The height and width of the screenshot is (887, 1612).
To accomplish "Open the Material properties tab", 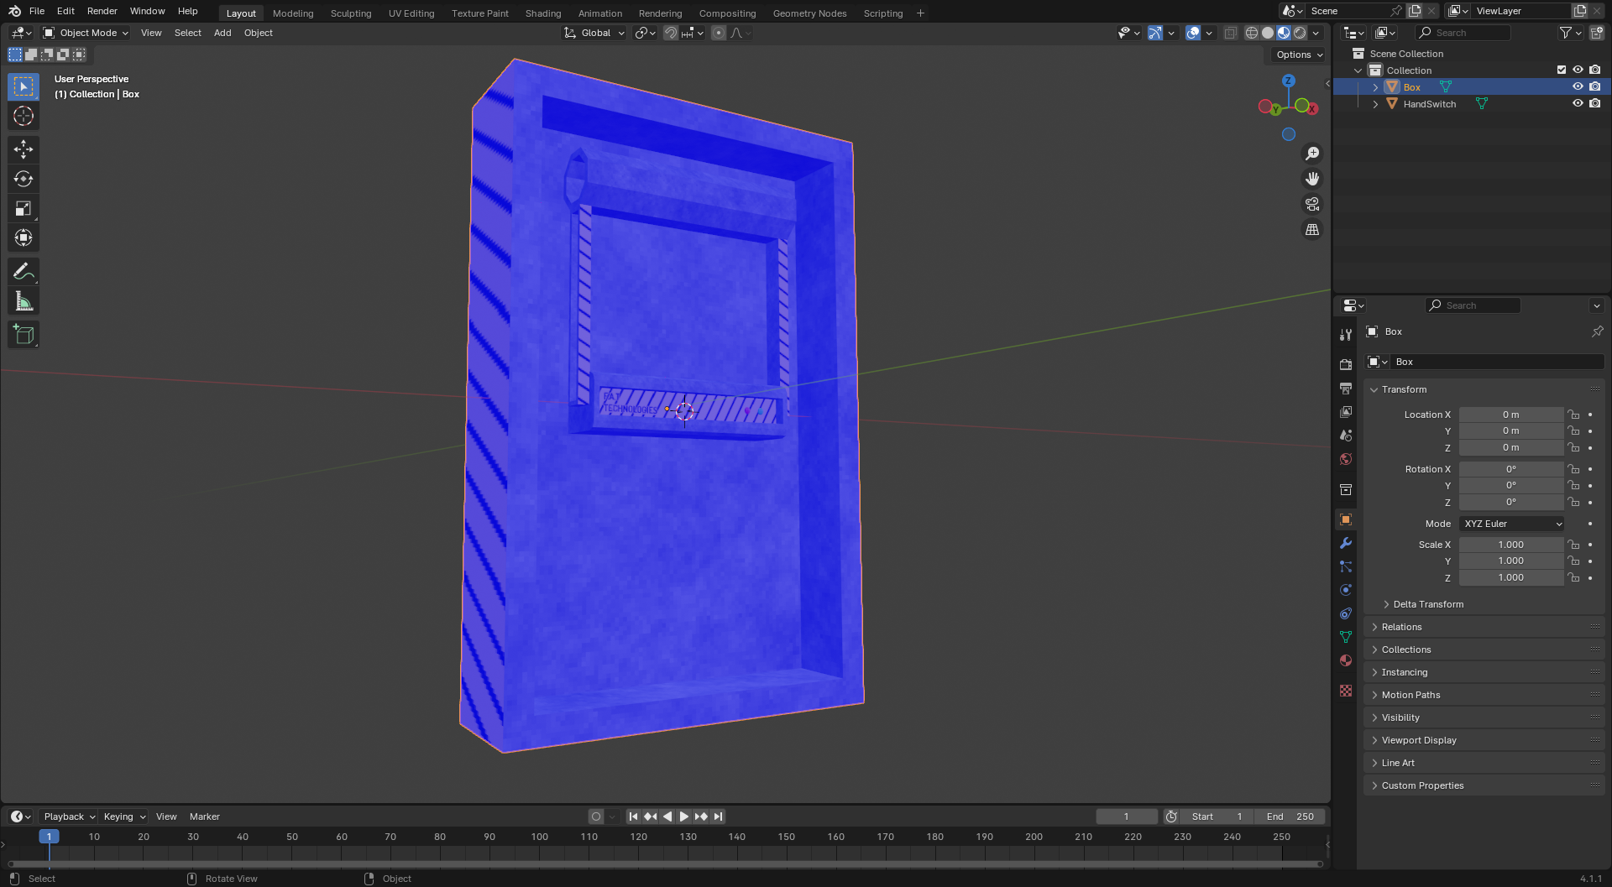I will pos(1346,661).
